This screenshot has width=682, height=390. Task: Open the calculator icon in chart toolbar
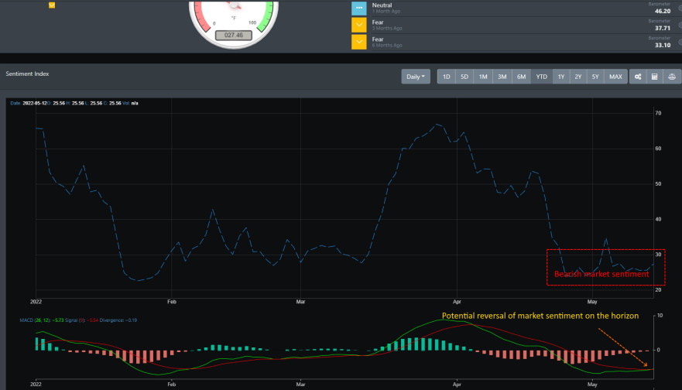tap(655, 77)
